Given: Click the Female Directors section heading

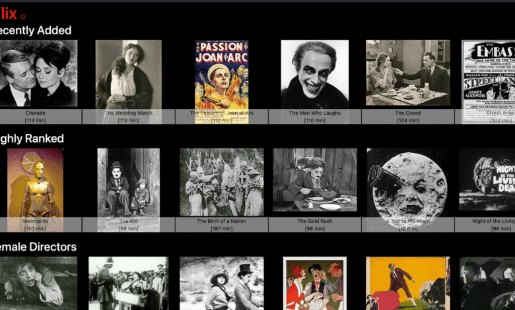Looking at the screenshot, I should (37, 247).
